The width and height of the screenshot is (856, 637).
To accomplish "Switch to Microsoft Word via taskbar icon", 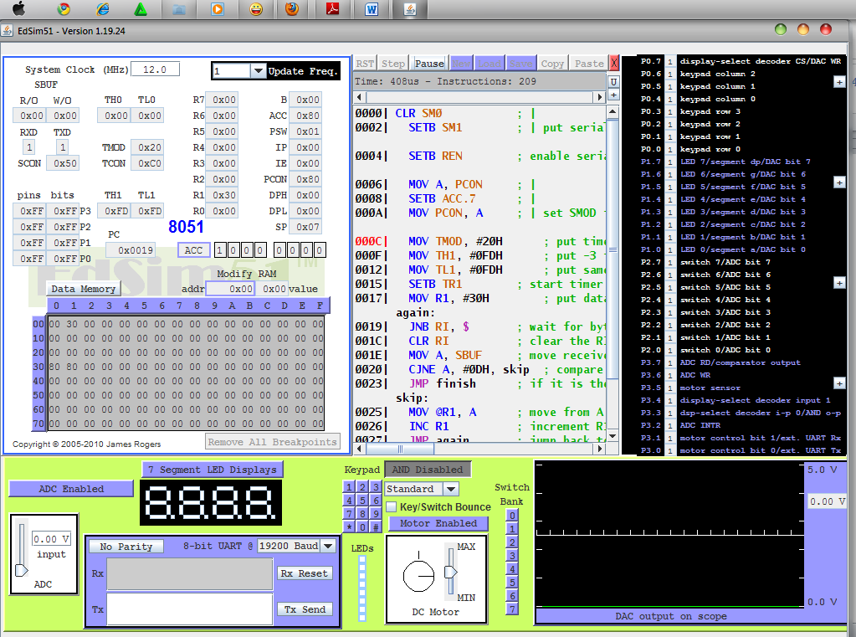I will (372, 9).
